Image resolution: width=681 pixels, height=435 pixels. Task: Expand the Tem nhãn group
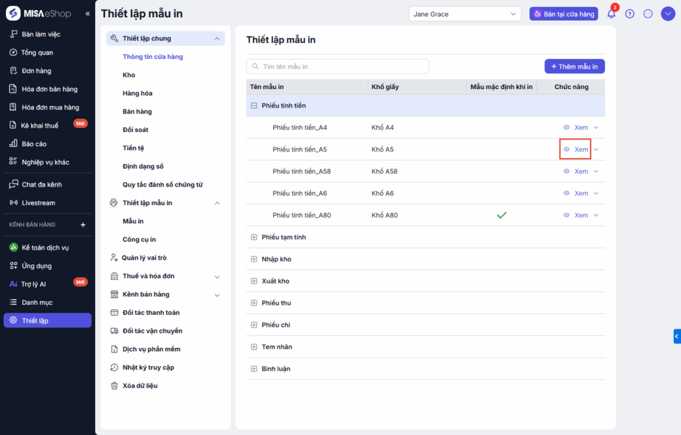(x=253, y=347)
